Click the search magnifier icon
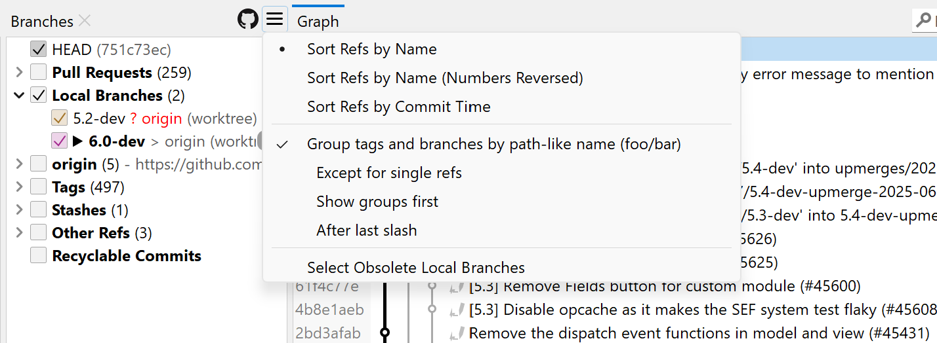Screen dimensions: 937x343 click(x=923, y=20)
